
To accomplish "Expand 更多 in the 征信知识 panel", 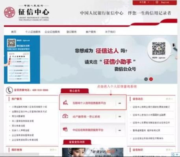I will point(169,150).
